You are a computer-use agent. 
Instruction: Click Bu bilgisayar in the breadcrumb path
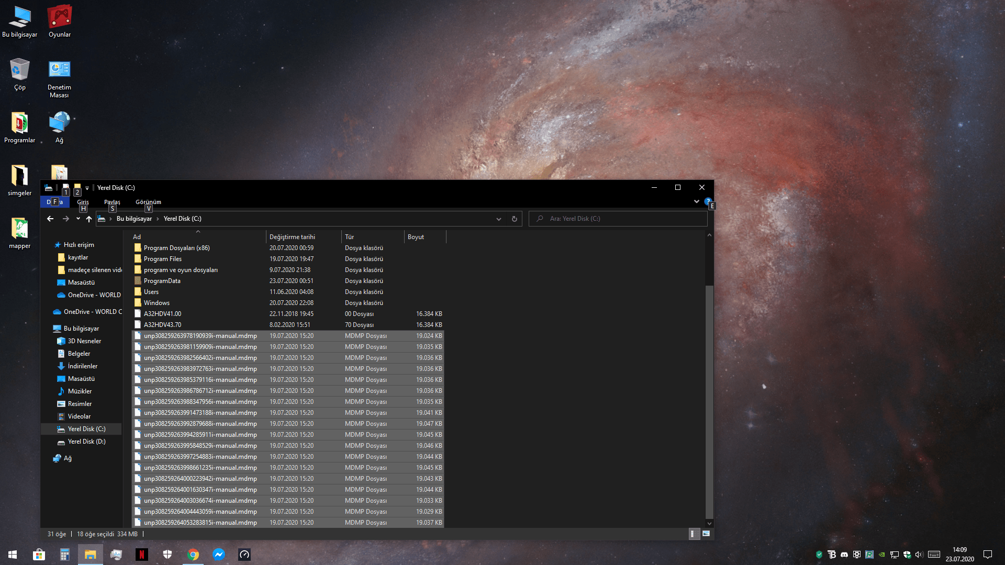pos(134,219)
